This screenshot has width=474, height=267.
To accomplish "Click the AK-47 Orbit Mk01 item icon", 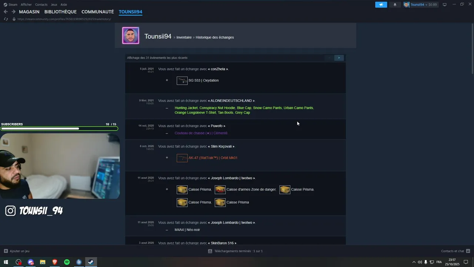I will click(182, 158).
